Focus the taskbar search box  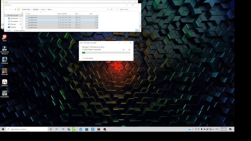tap(27, 129)
